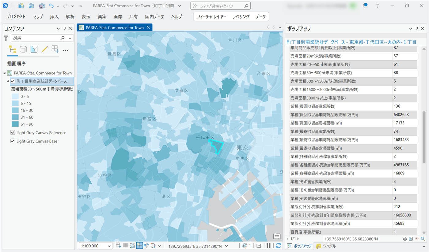Select the List by Drawing Order icon

13,49
